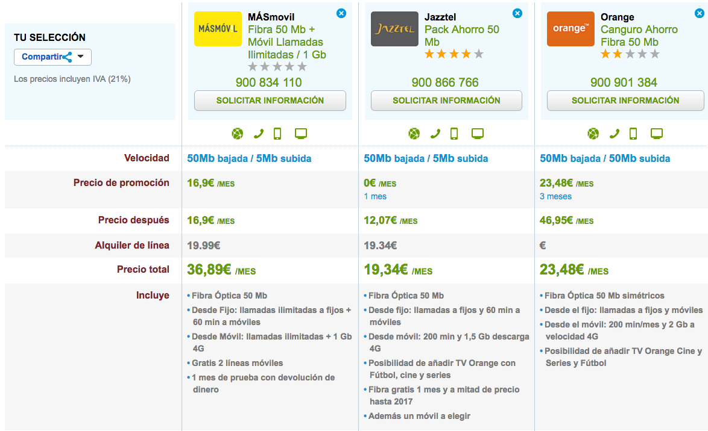This screenshot has width=708, height=431.
Task: Select the Incluye row label
Action: (x=153, y=296)
